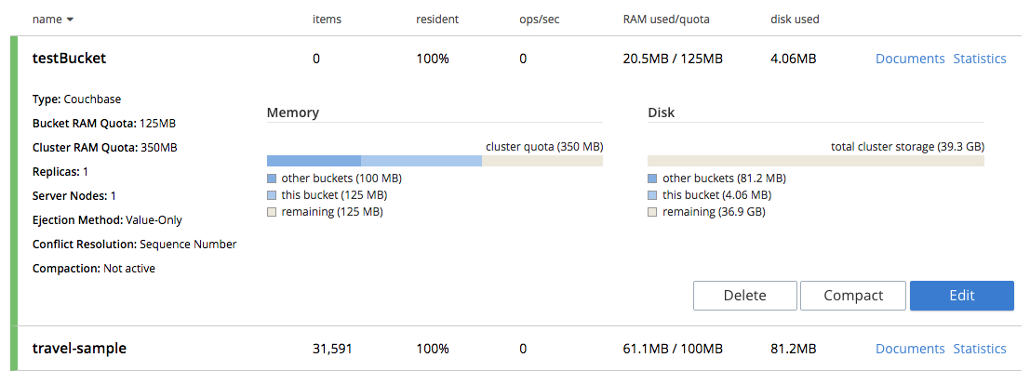The height and width of the screenshot is (384, 1030).
Task: Click the blue Edit button
Action: 962,296
